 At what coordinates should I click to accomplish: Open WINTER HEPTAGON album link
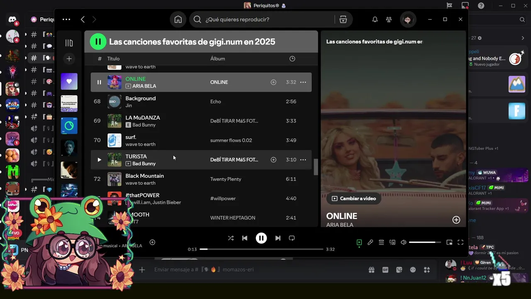click(x=233, y=218)
